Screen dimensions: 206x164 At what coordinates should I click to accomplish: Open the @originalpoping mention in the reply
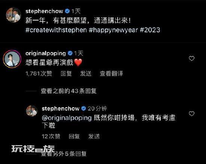coord(67,118)
